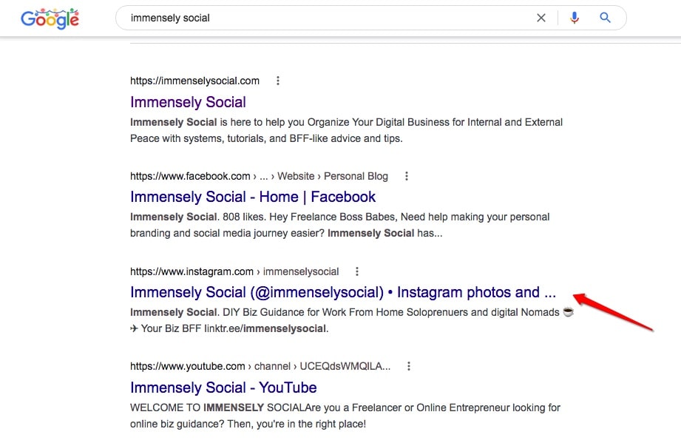
Task: Click the search field containing 'immensely social'
Action: (x=325, y=18)
